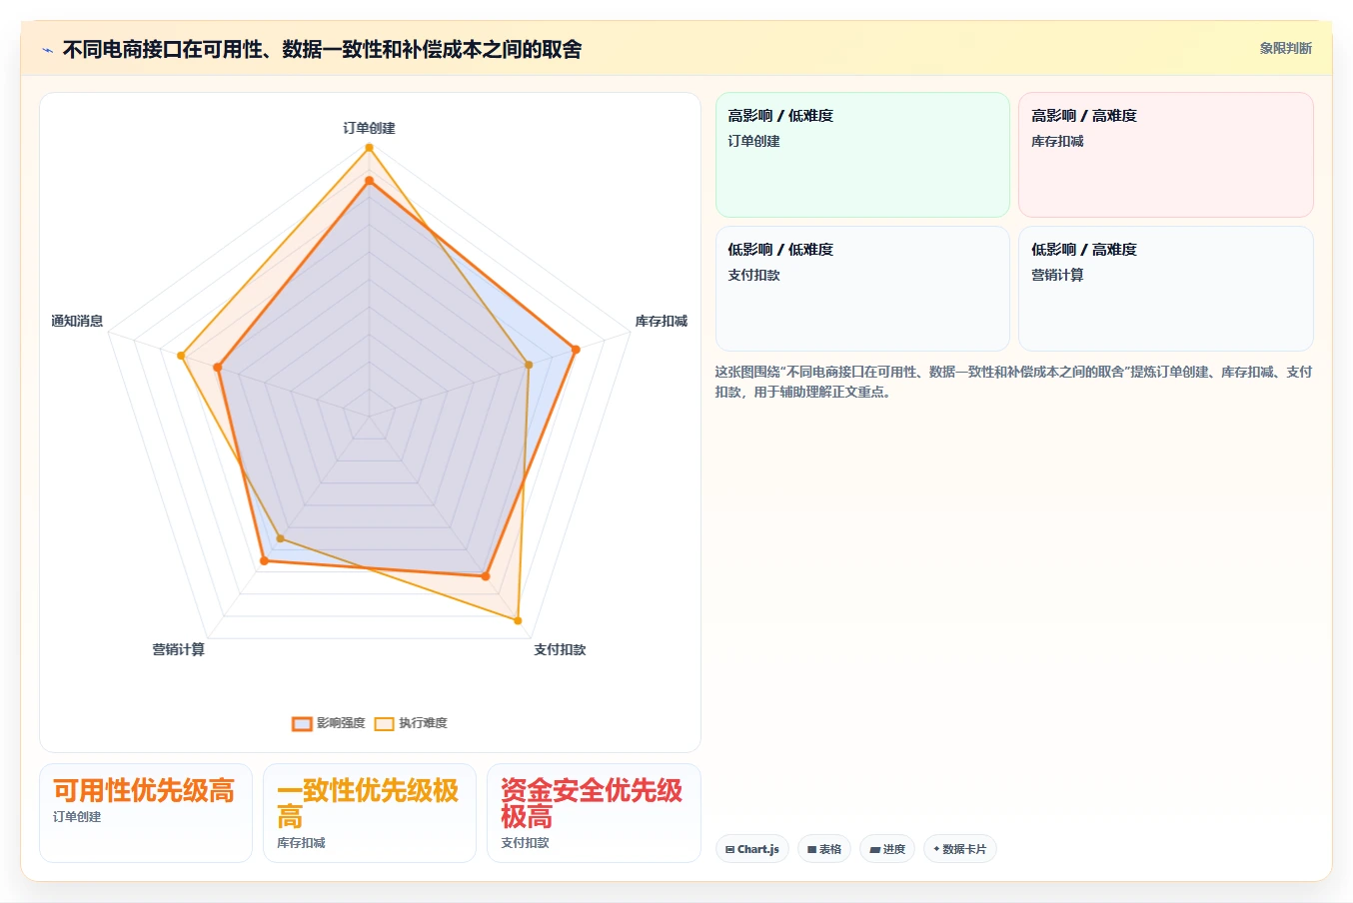Select the 表格 tag
Screen dimensions: 1353x903
click(824, 849)
